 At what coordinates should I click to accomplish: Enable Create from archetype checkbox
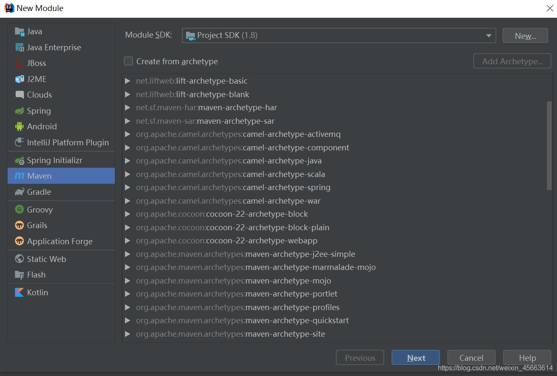(x=128, y=61)
